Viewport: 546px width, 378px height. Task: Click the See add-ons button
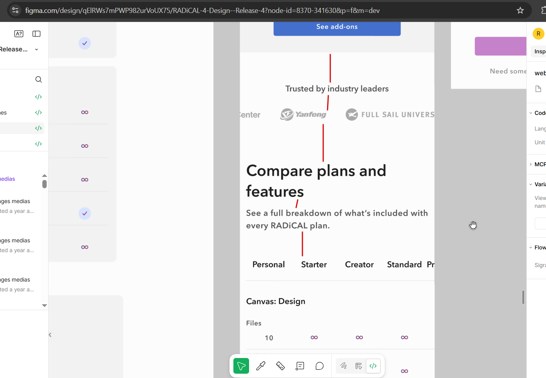(337, 27)
